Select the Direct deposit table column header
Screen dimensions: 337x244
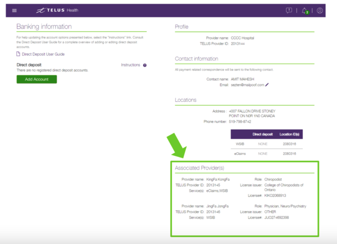264,134
